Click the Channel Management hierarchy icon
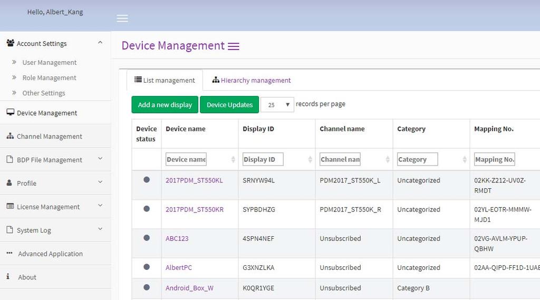The width and height of the screenshot is (540, 300). point(10,136)
